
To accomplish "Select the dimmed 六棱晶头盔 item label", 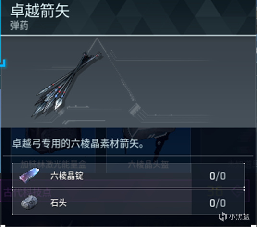I will pos(148,164).
